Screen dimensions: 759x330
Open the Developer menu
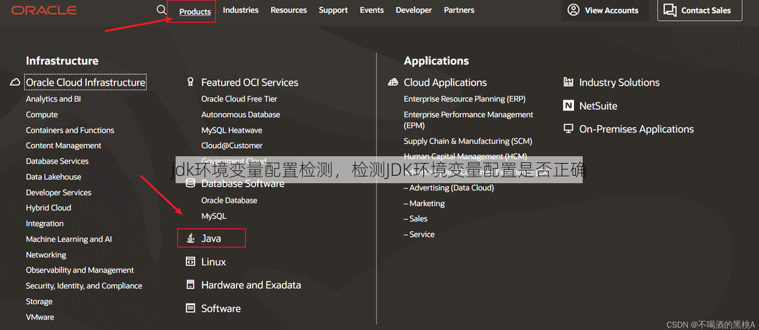point(414,10)
